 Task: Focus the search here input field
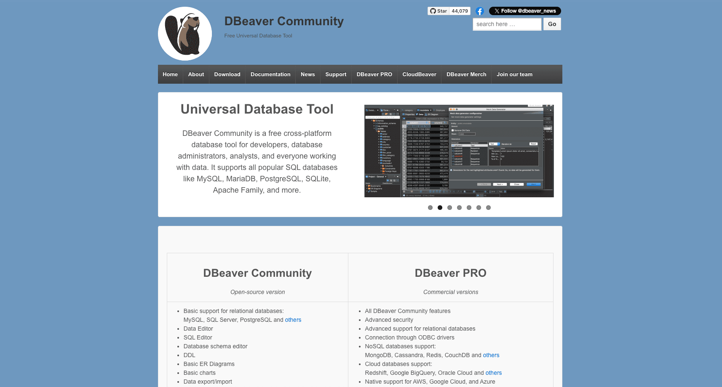coord(507,24)
